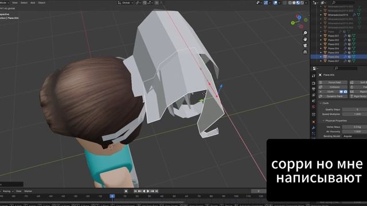Open the Modifiers wrench tab in Properties
The height and width of the screenshot is (206, 367).
(x=314, y=128)
